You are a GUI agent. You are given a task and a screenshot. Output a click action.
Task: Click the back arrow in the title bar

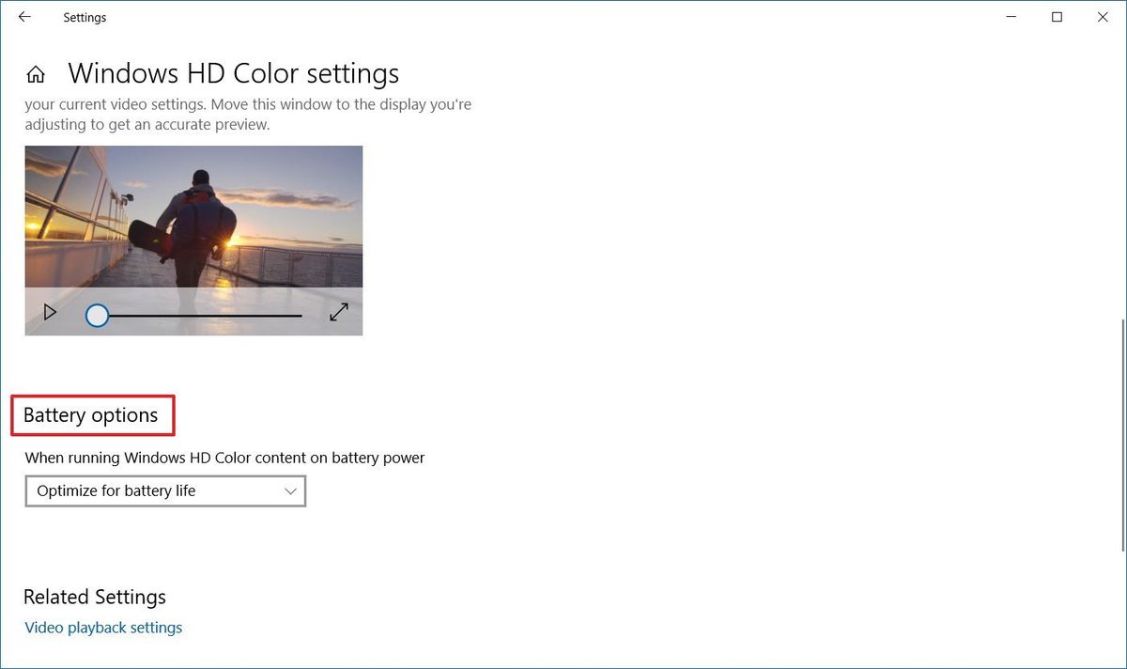click(x=24, y=17)
